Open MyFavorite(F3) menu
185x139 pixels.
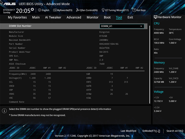[x=63, y=10]
